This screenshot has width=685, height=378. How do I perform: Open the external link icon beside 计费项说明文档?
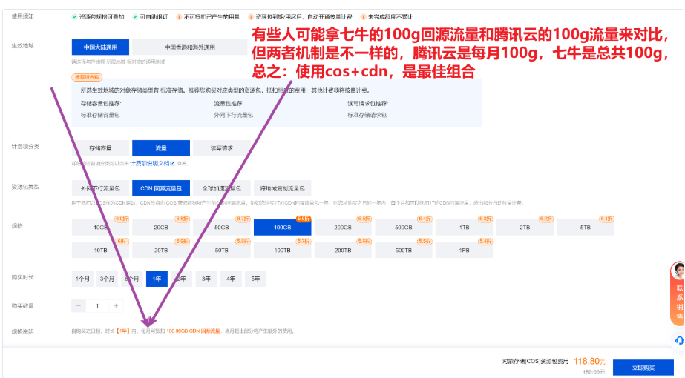click(173, 163)
